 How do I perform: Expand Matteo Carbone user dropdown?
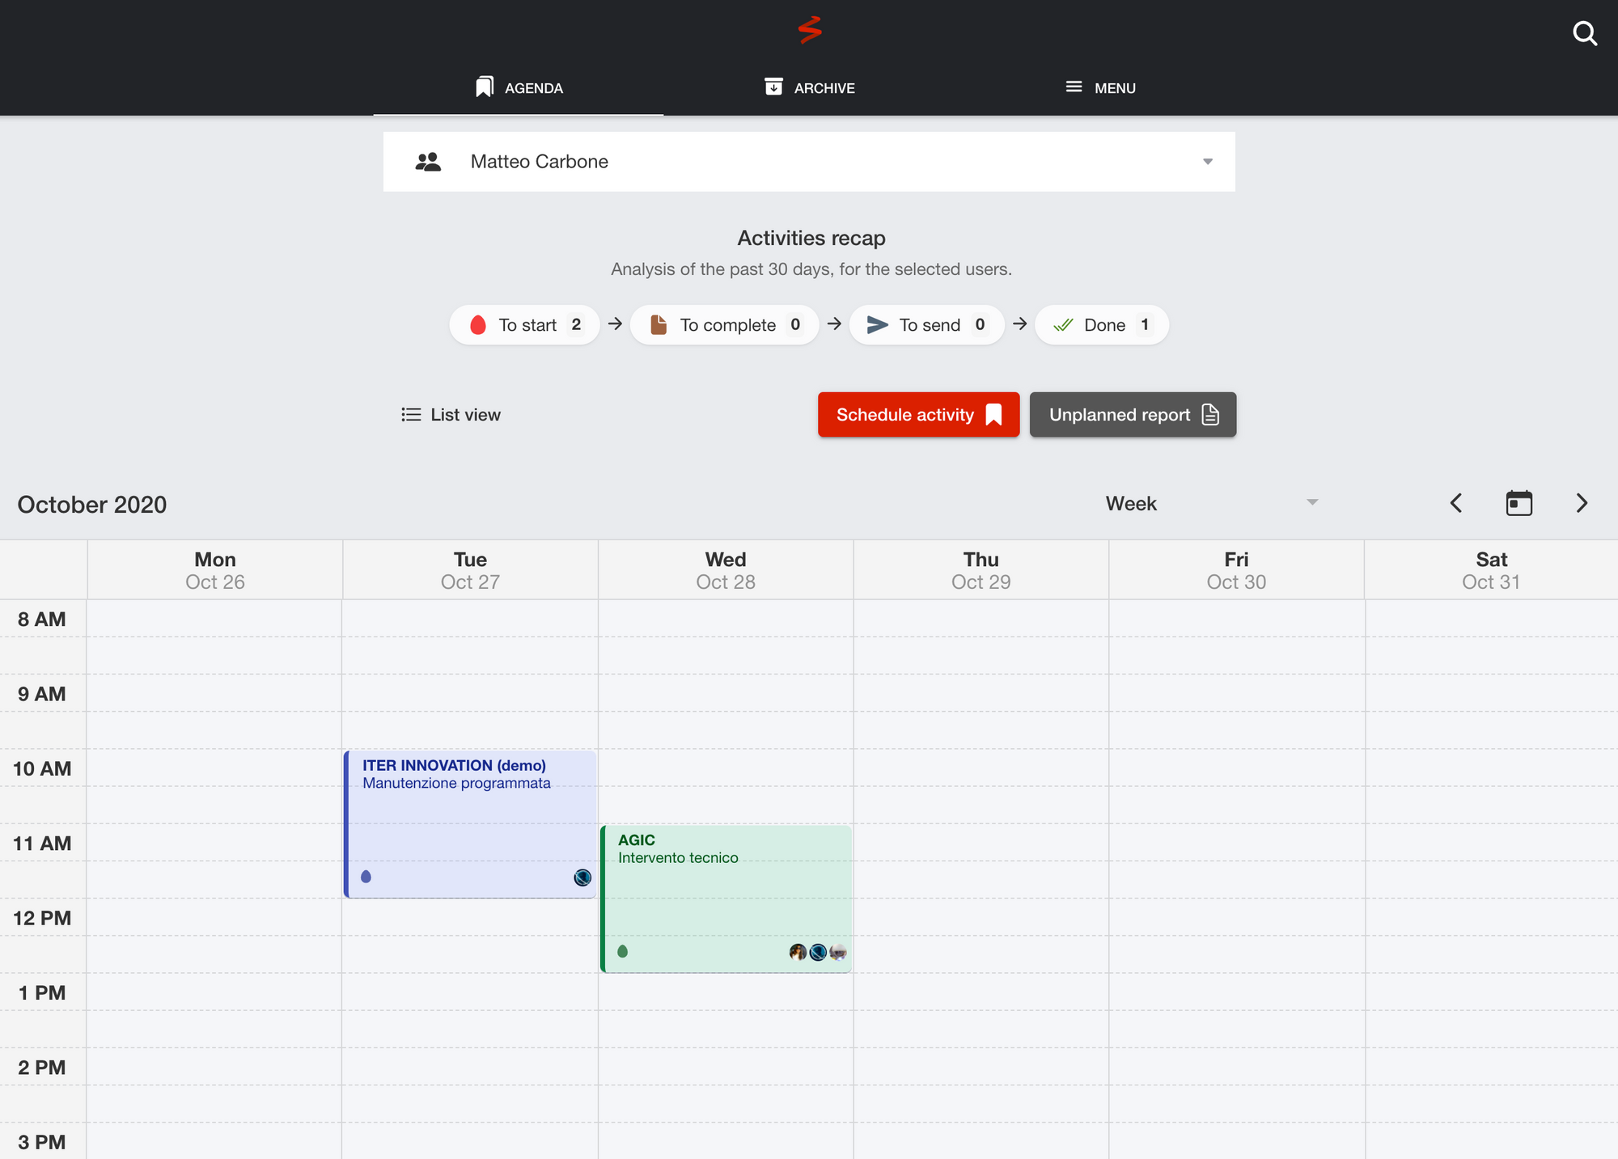point(1207,162)
